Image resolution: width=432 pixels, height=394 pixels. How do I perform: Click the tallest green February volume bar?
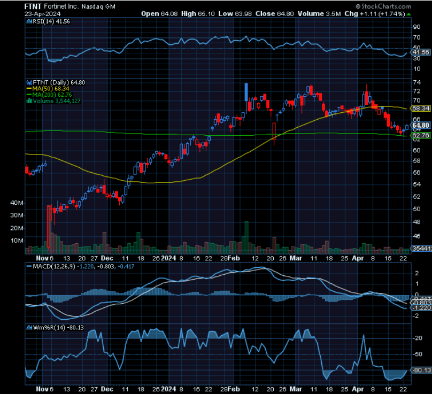tap(246, 237)
